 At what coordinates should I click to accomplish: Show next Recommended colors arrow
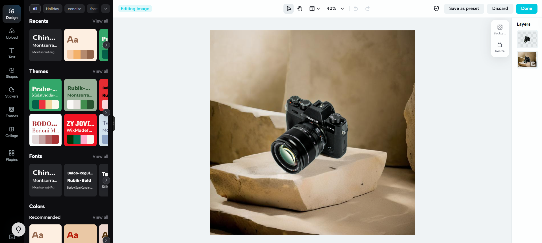106,240
